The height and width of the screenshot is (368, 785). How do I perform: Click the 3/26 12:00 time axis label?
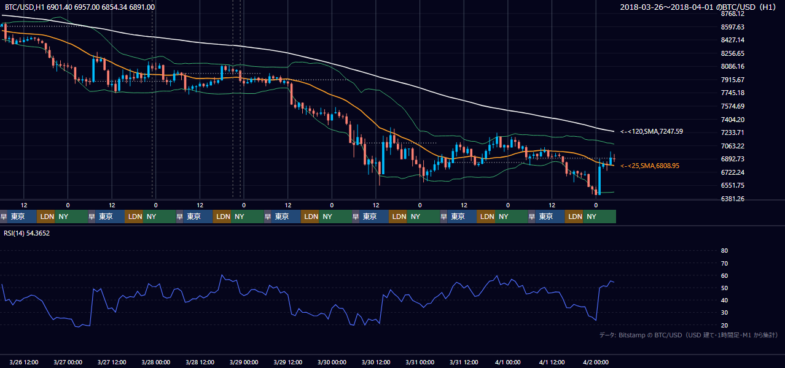24,362
